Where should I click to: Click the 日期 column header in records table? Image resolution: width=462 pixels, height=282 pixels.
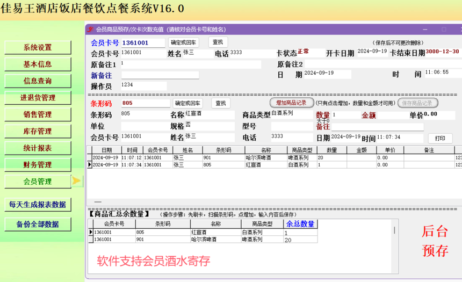tap(107, 150)
